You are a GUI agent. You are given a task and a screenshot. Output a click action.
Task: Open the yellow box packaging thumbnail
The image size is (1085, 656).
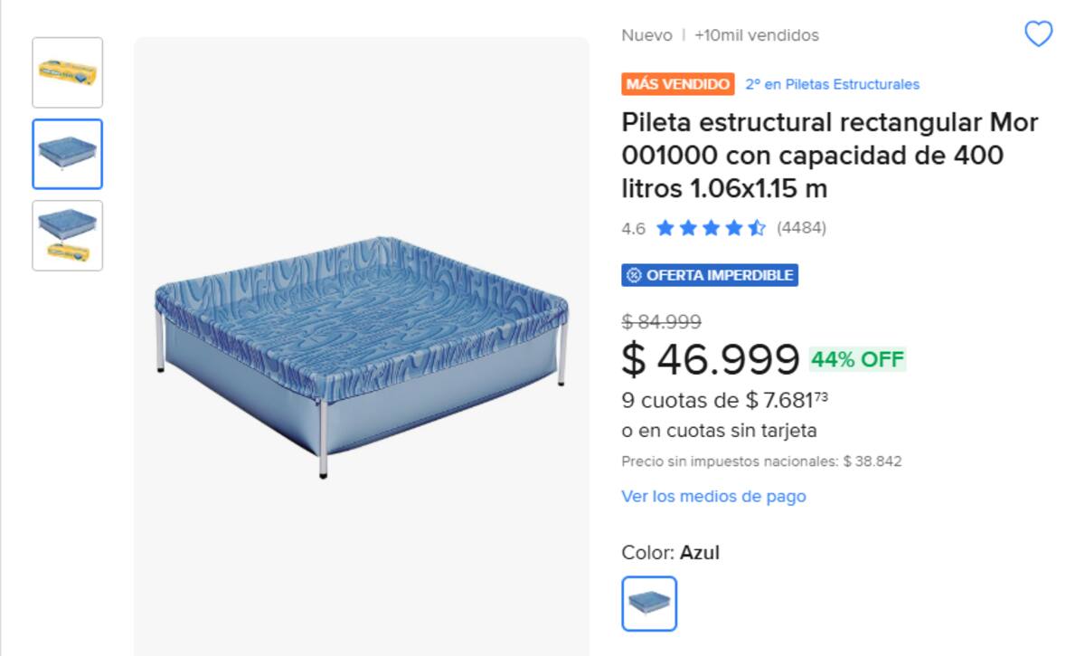(67, 72)
